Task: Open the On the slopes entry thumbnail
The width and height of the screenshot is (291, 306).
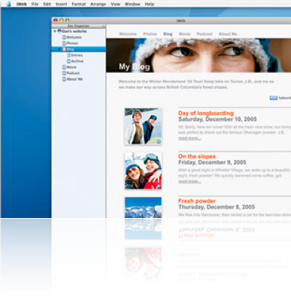Action: coord(143,171)
